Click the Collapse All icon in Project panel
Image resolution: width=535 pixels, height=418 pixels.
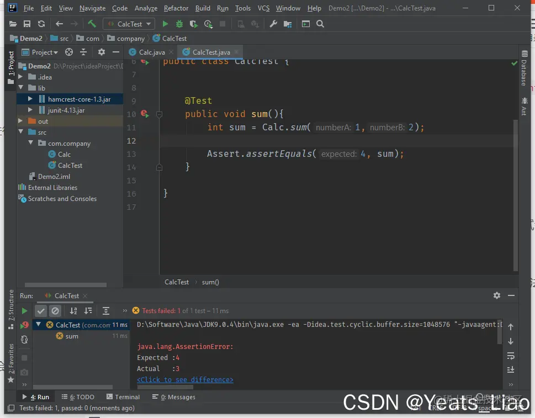[x=83, y=52]
